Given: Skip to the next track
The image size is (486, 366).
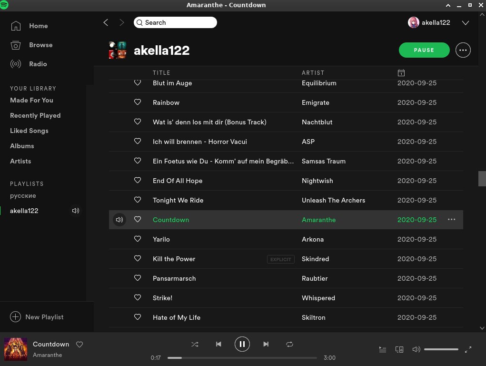Looking at the screenshot, I should (x=266, y=344).
